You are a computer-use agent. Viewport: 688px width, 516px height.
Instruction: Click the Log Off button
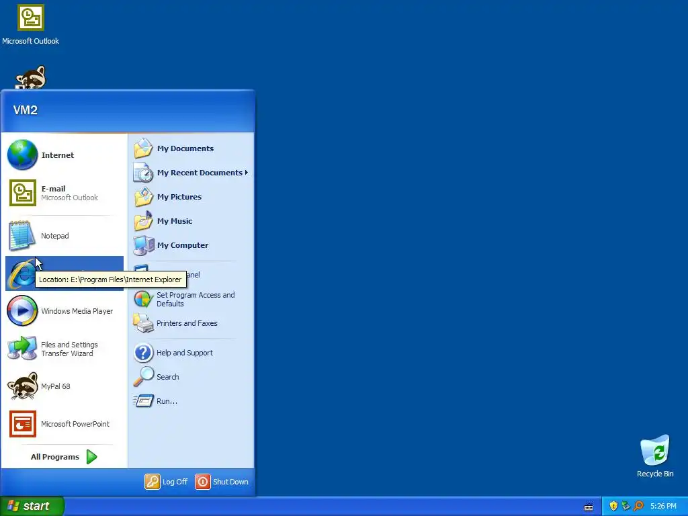[167, 482]
